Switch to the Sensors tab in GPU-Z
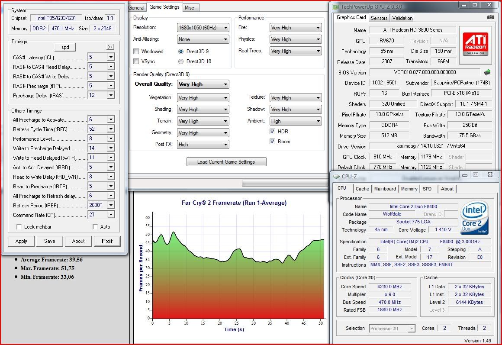The image size is (502, 345). [x=379, y=18]
